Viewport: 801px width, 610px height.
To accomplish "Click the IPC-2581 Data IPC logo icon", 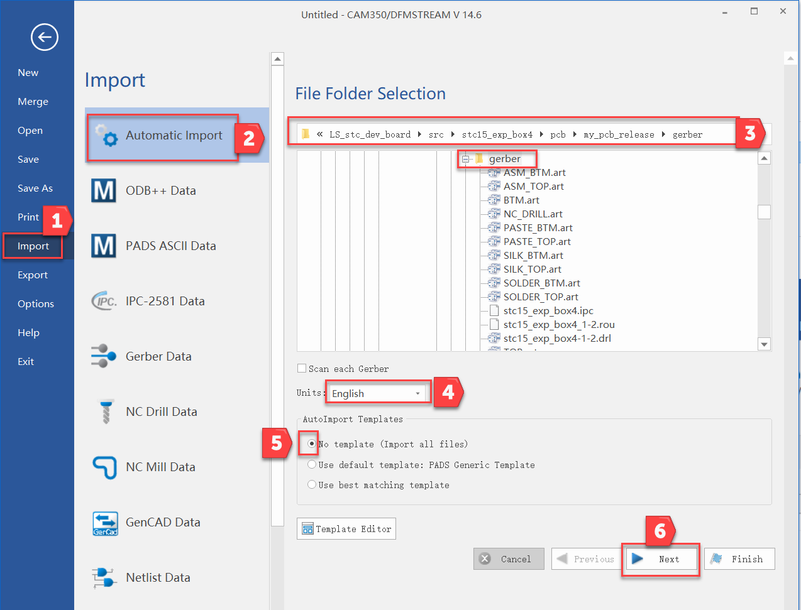I will pyautogui.click(x=104, y=301).
